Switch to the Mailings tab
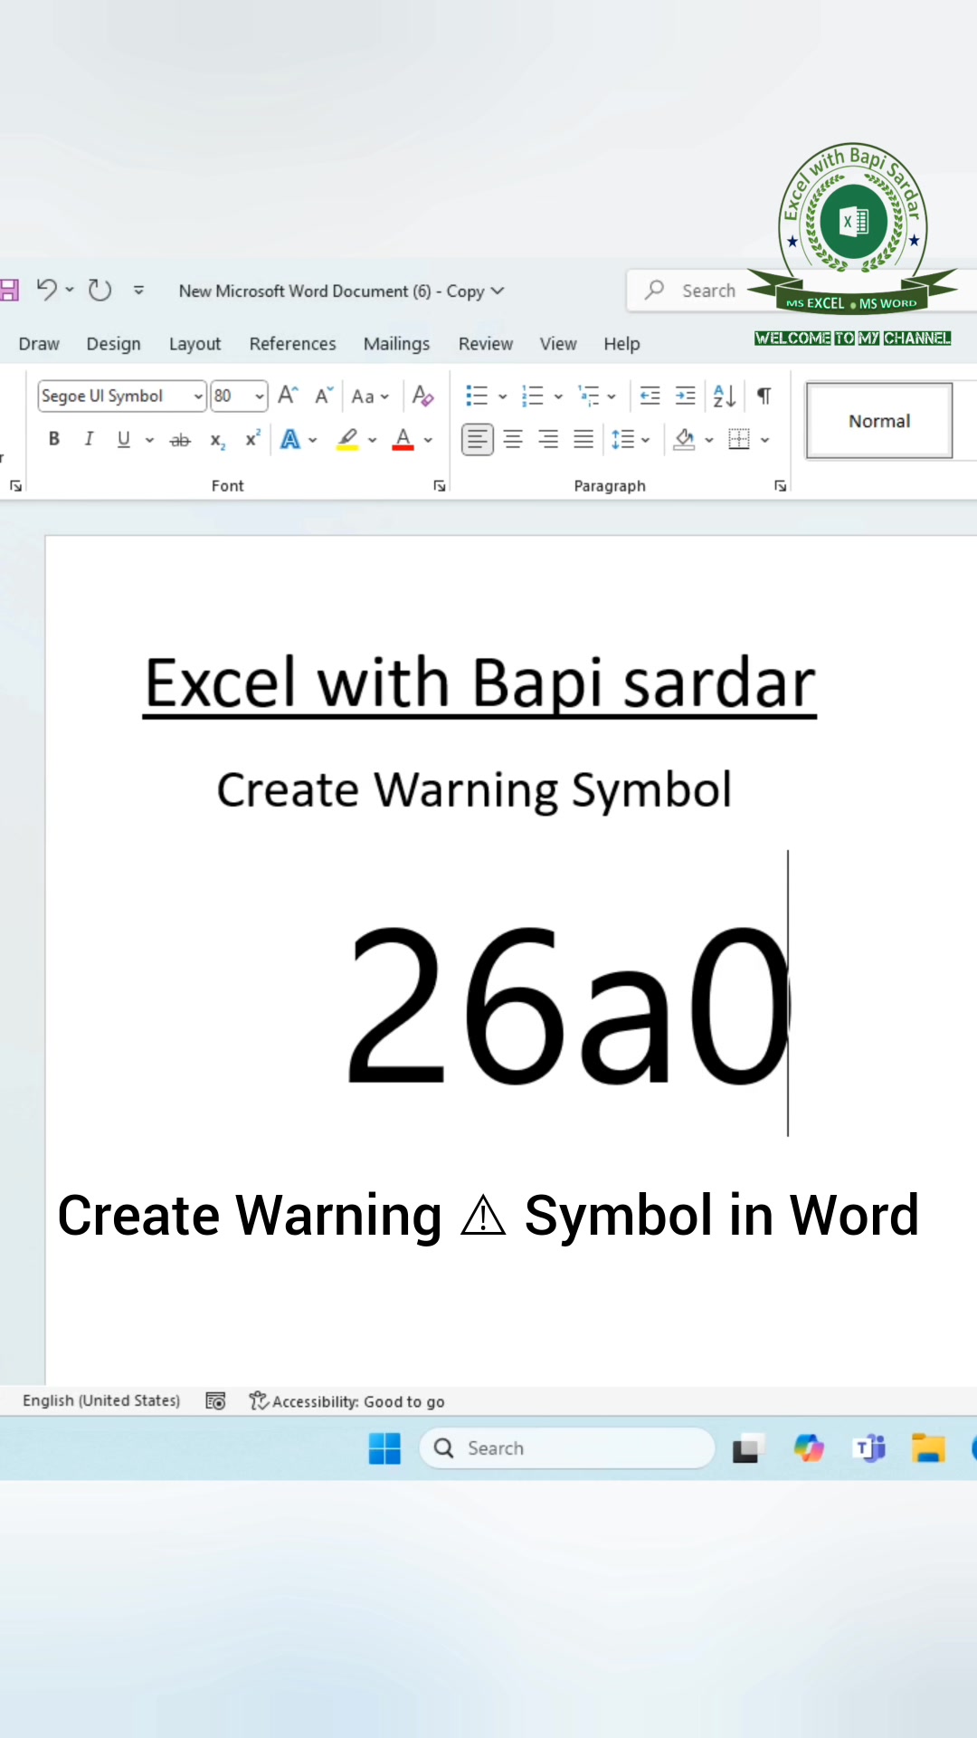The image size is (977, 1738). [x=396, y=344]
